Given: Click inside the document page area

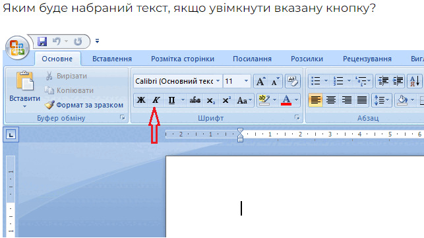Looking at the screenshot, I should (x=295, y=196).
